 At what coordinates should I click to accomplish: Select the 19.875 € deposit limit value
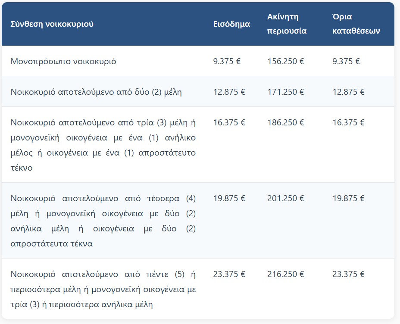348,198
